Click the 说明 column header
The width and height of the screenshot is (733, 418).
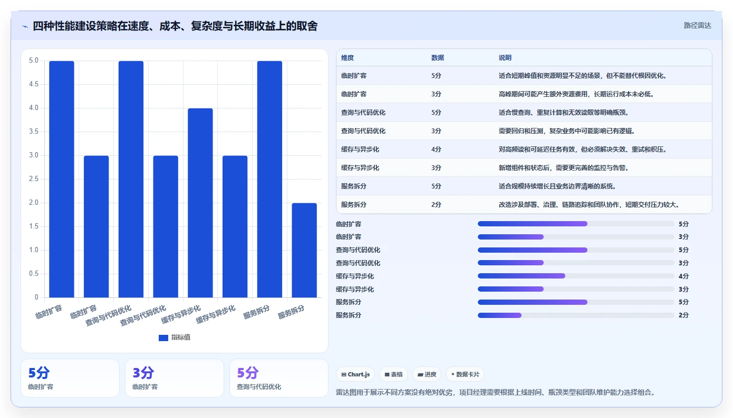click(505, 58)
